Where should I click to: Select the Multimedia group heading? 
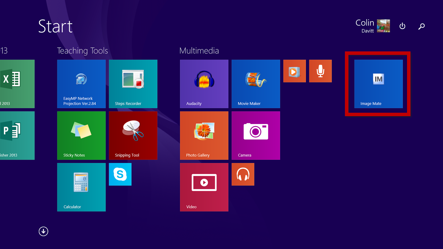tap(199, 51)
